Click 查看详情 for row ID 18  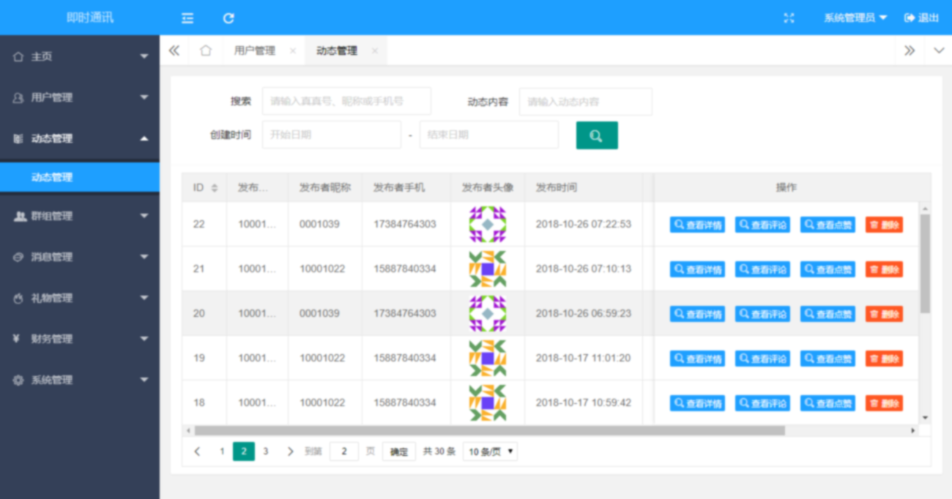(697, 403)
